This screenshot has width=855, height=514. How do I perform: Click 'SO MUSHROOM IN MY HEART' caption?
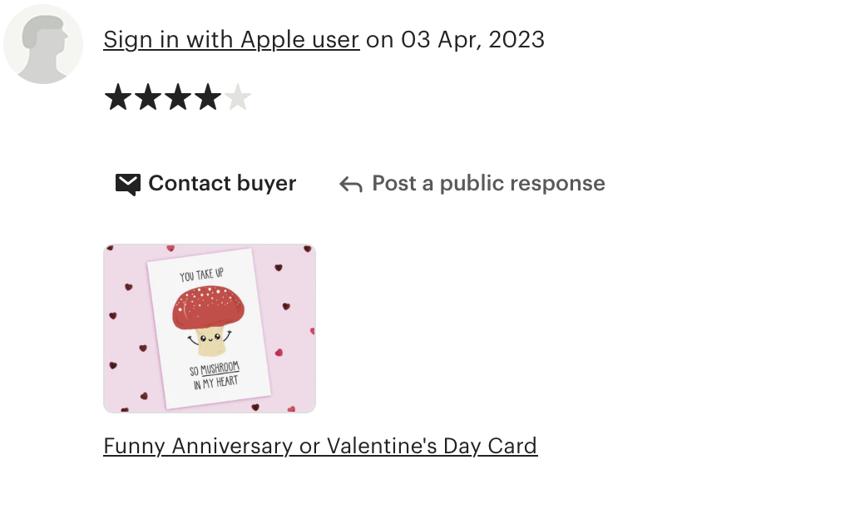point(215,376)
